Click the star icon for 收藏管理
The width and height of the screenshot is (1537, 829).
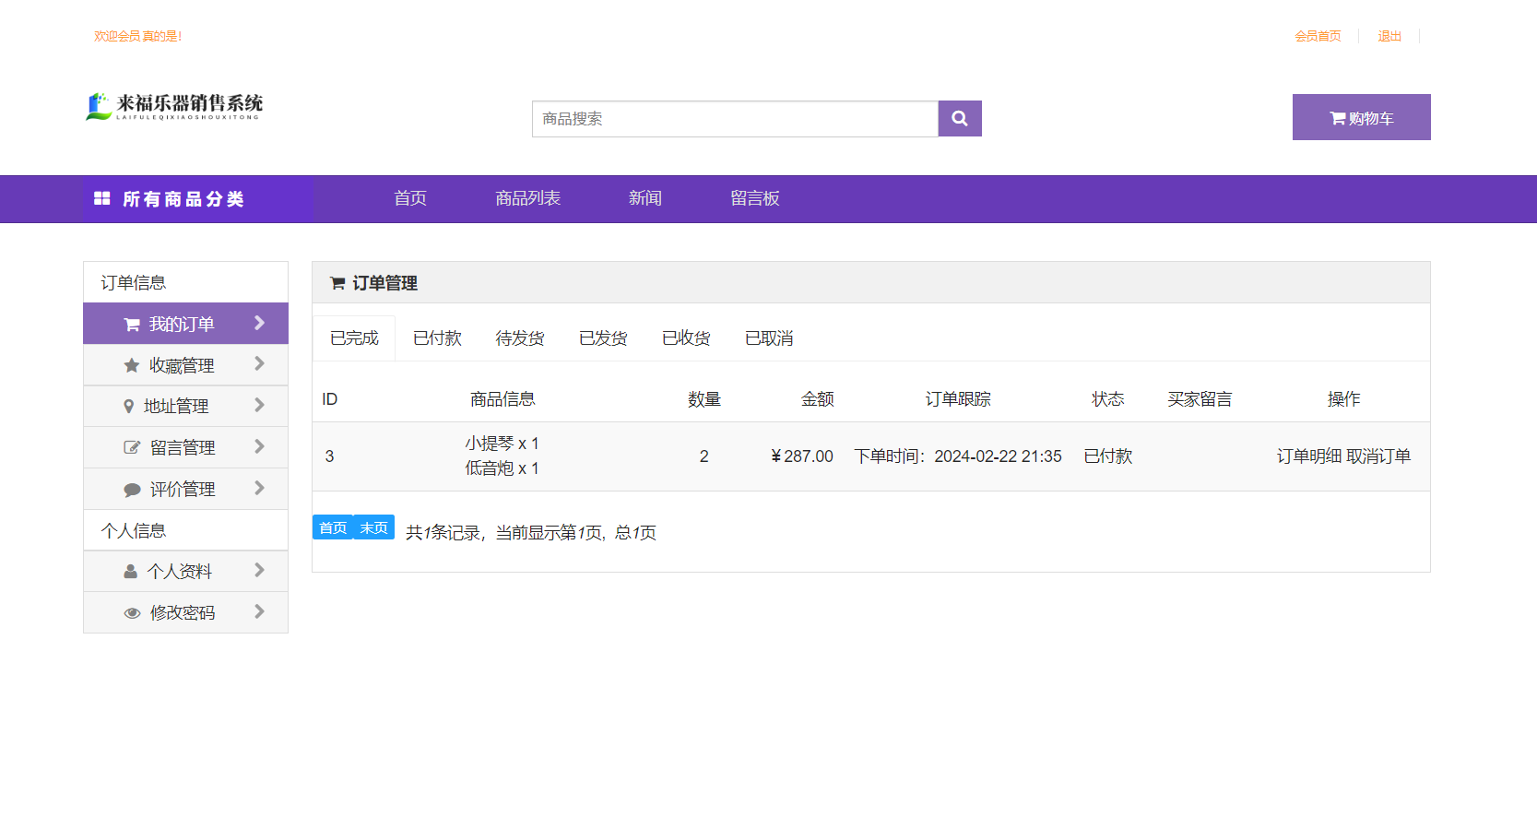click(132, 365)
